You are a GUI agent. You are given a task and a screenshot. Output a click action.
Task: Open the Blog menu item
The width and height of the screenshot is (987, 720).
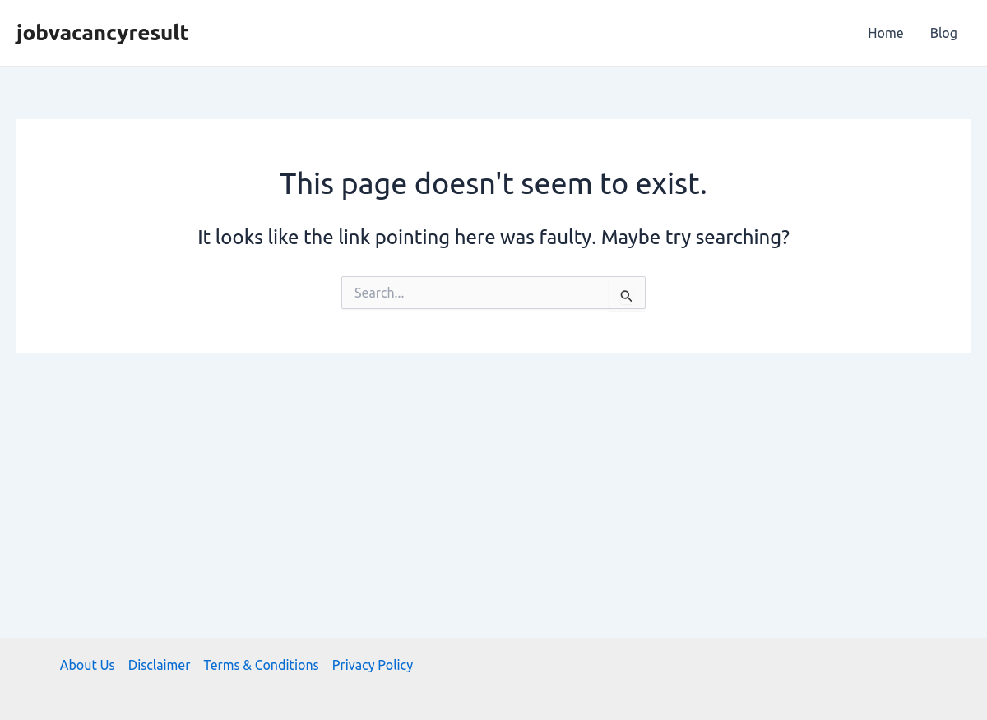tap(943, 33)
